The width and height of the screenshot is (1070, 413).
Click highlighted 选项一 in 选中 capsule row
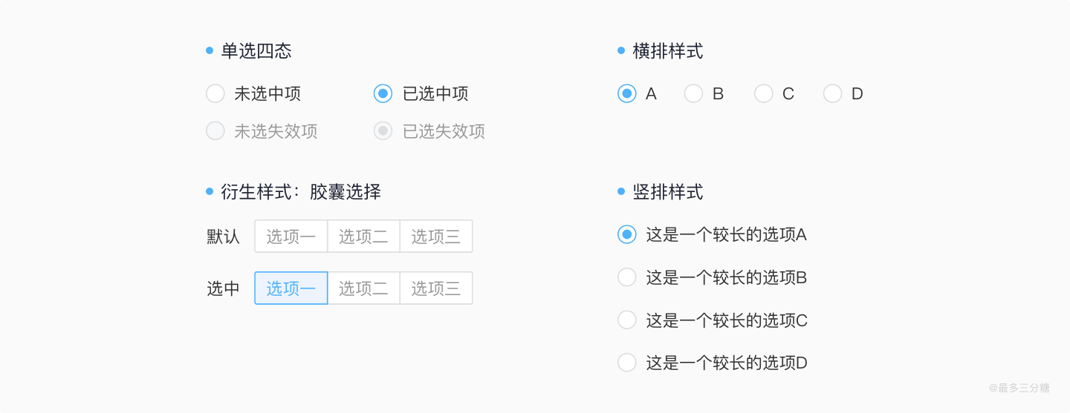point(291,288)
